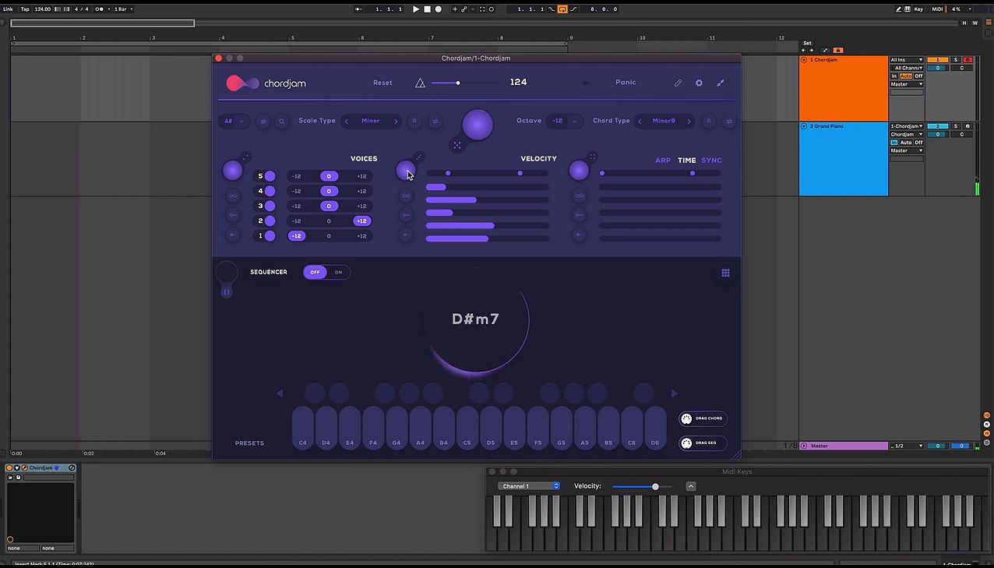Click Ableton Tap tempo button
This screenshot has width=994, height=568.
click(x=25, y=9)
